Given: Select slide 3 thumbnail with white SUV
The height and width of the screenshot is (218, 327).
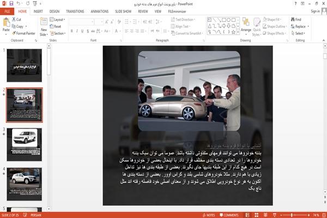Looking at the screenshot, I should coord(24,144).
